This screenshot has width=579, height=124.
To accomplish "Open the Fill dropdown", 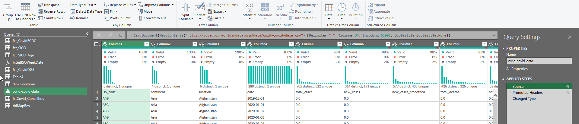I will (111, 11).
